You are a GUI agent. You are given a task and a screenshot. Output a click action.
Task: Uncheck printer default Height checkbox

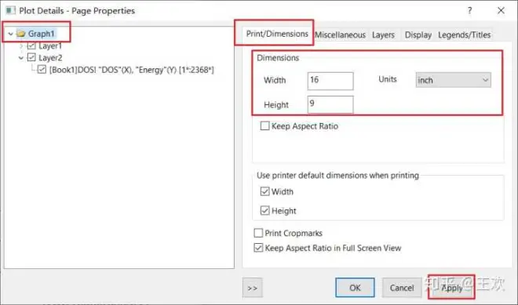pyautogui.click(x=265, y=210)
